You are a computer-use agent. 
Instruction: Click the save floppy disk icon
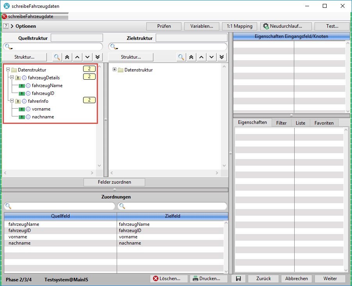[238, 279]
